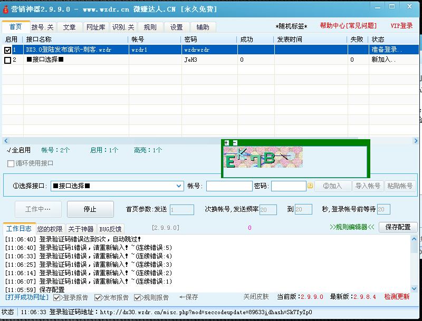422x321 pixels.
Task: Click the plus icon above the captcha image
Action: coord(226,143)
